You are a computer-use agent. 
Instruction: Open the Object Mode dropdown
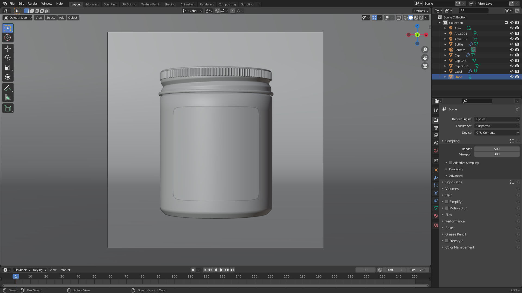18,18
